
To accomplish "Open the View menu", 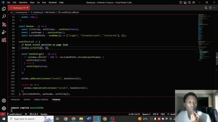I will [32, 2].
